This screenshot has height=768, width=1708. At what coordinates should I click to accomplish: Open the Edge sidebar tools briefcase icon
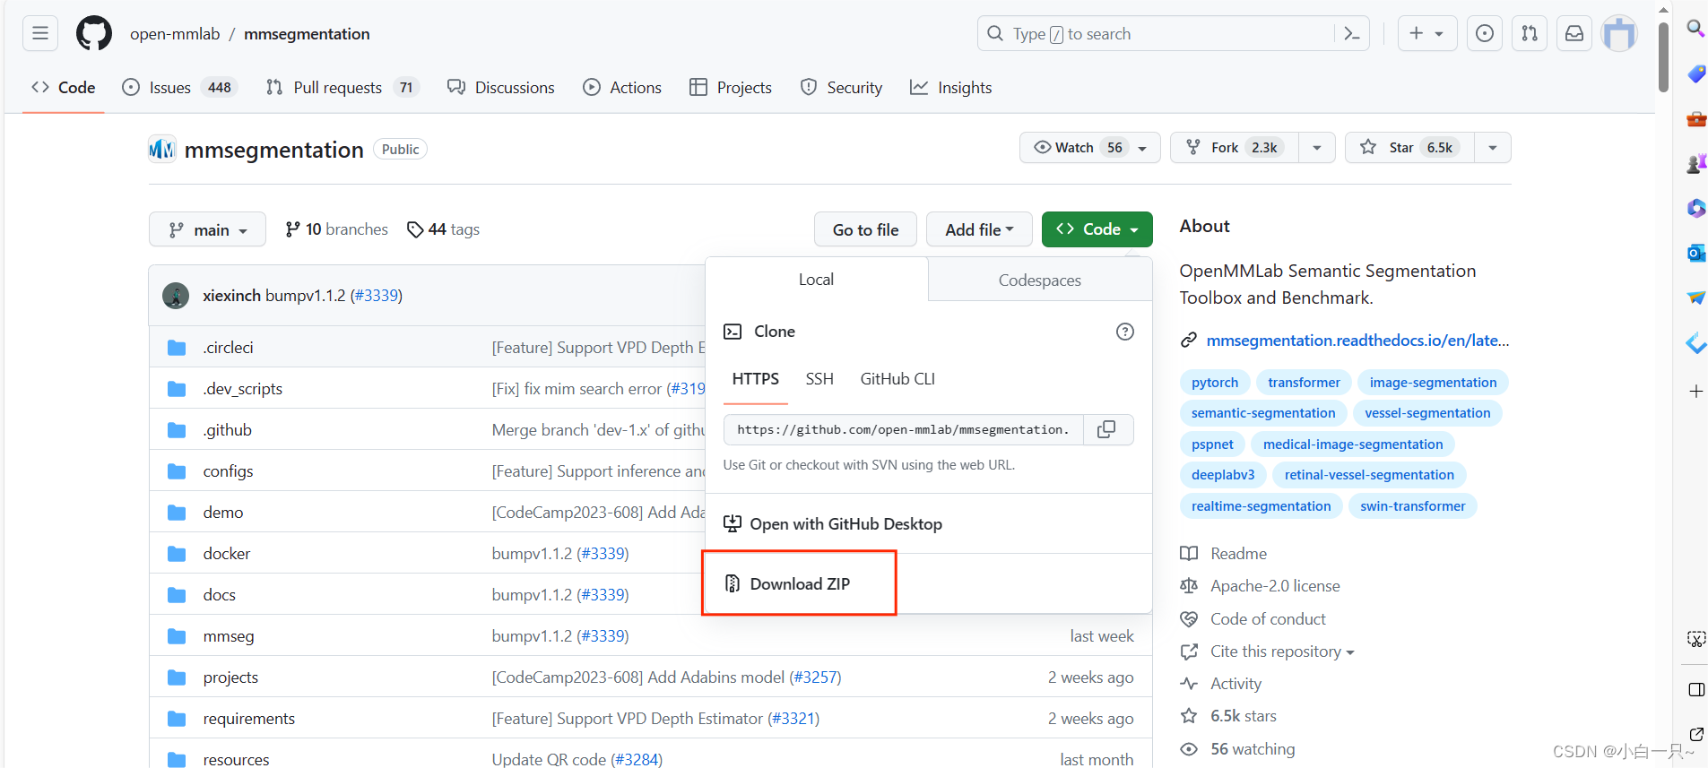pyautogui.click(x=1695, y=118)
